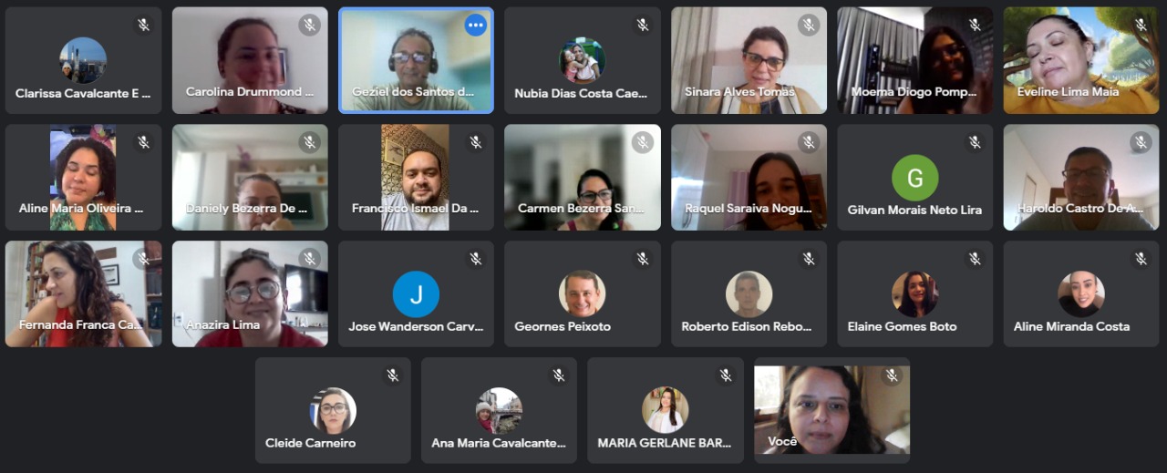Select Roberto Edison profile avatar
The height and width of the screenshot is (473, 1167).
tap(749, 294)
